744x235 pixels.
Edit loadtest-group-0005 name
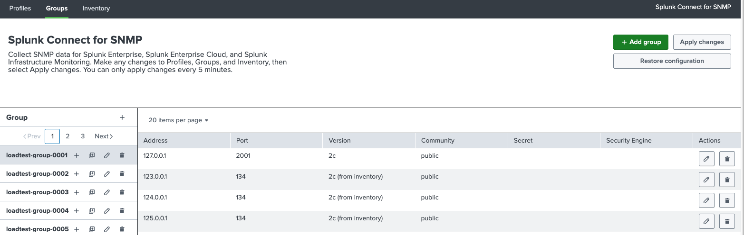pos(107,229)
